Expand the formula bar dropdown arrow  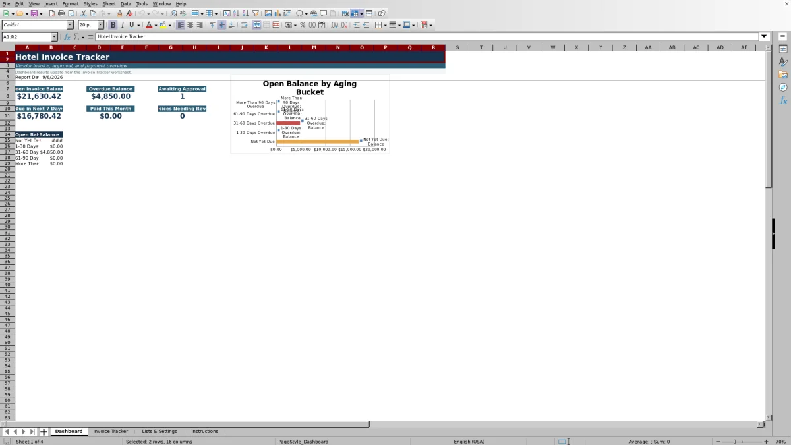765,37
